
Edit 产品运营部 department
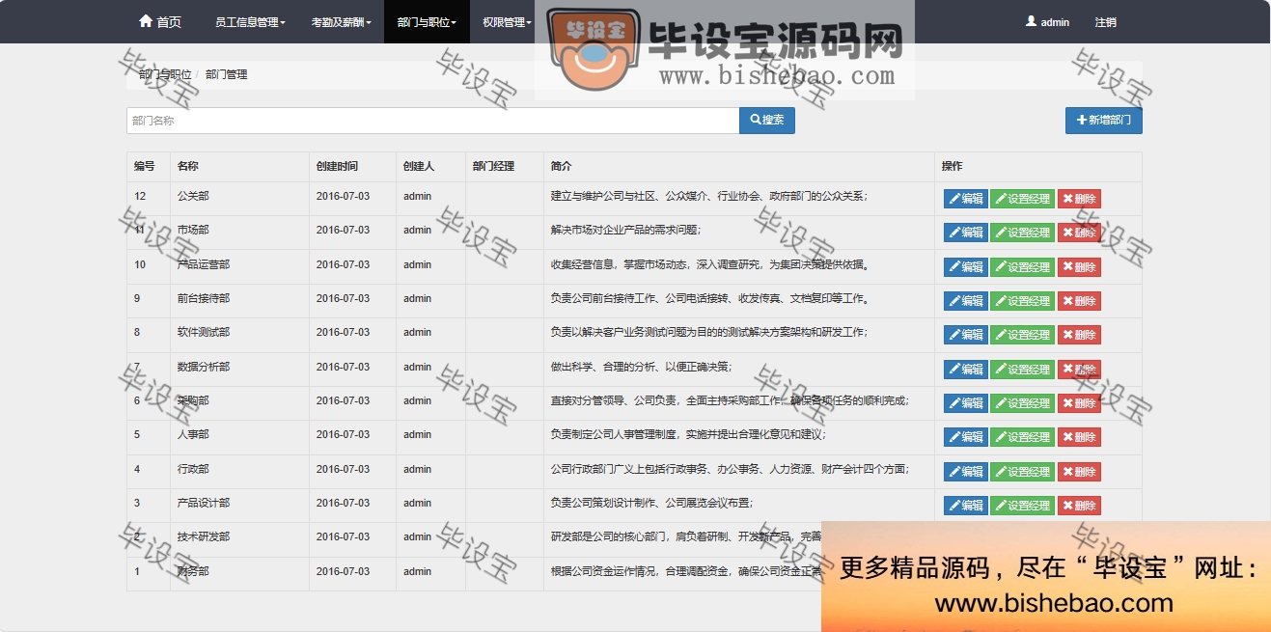tap(965, 267)
